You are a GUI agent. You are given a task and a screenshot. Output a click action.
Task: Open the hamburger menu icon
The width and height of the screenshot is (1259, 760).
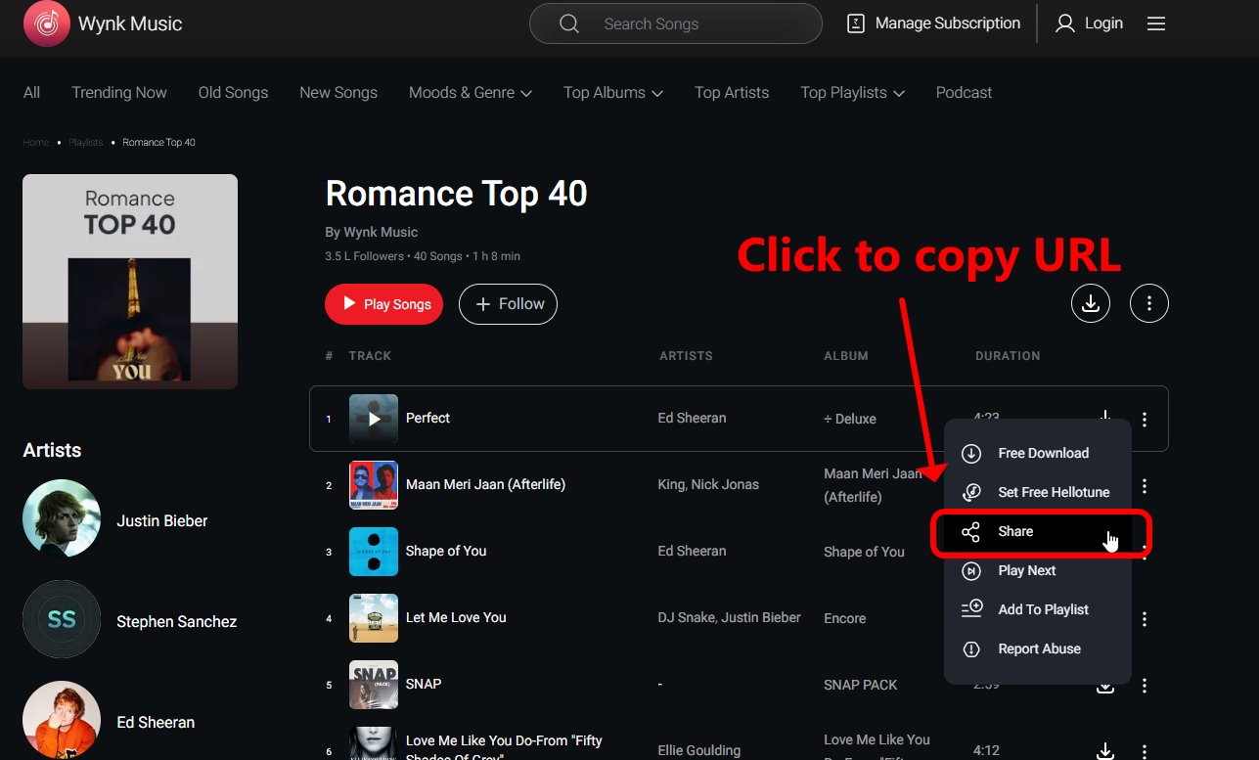coord(1156,23)
